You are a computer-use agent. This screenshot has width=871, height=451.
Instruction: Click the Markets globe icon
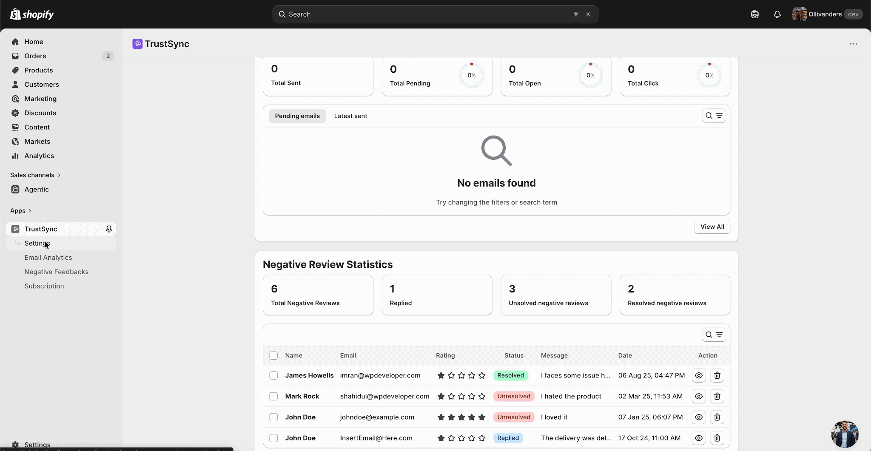[15, 142]
